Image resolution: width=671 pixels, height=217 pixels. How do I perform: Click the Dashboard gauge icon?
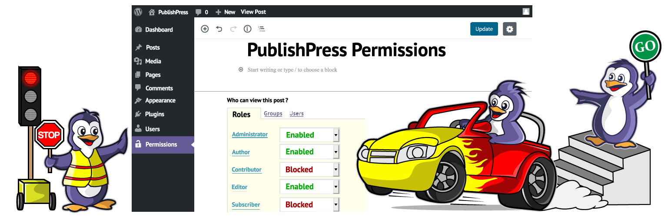point(139,30)
